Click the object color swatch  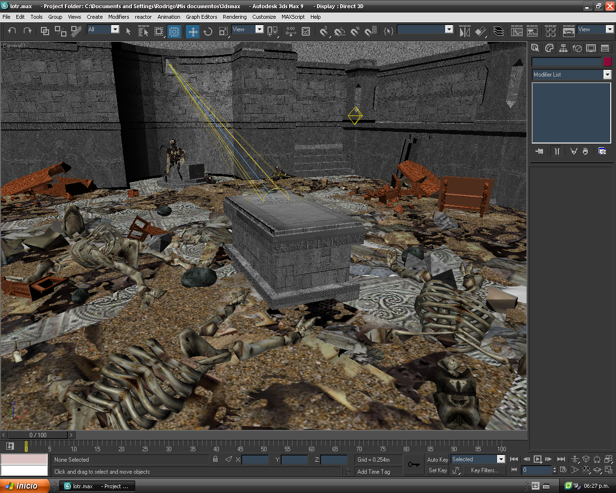pos(608,62)
